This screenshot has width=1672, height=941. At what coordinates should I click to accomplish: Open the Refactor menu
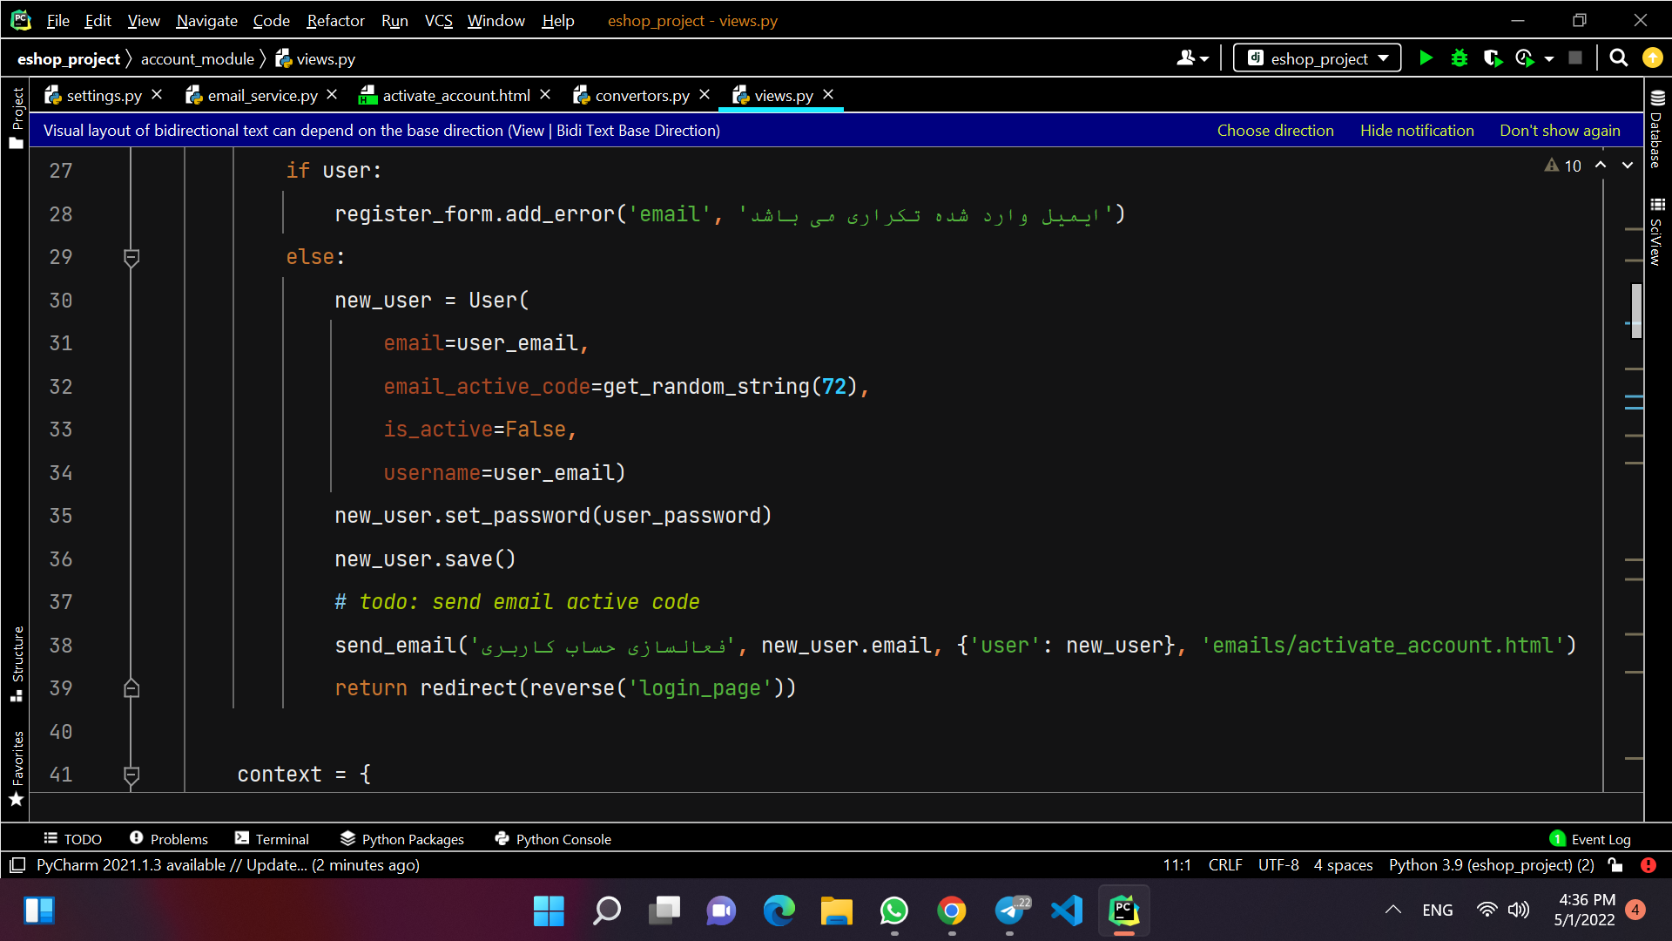[x=335, y=20]
